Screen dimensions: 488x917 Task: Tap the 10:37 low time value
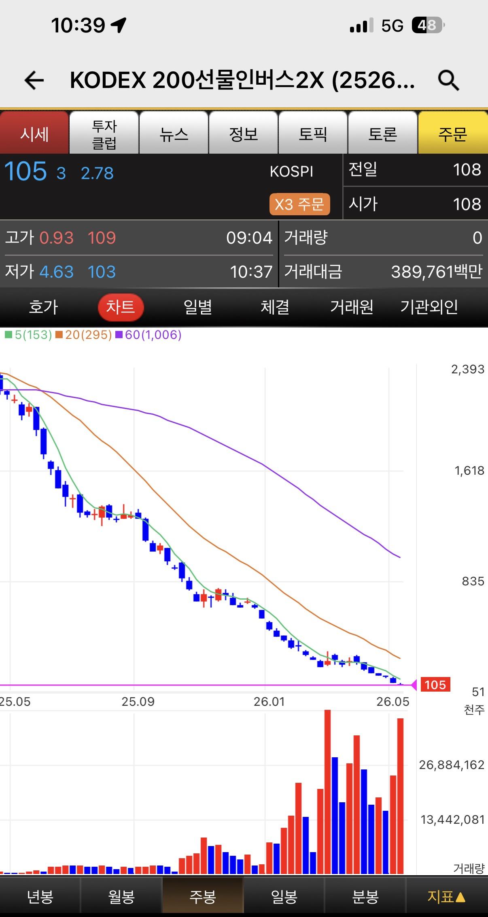251,272
